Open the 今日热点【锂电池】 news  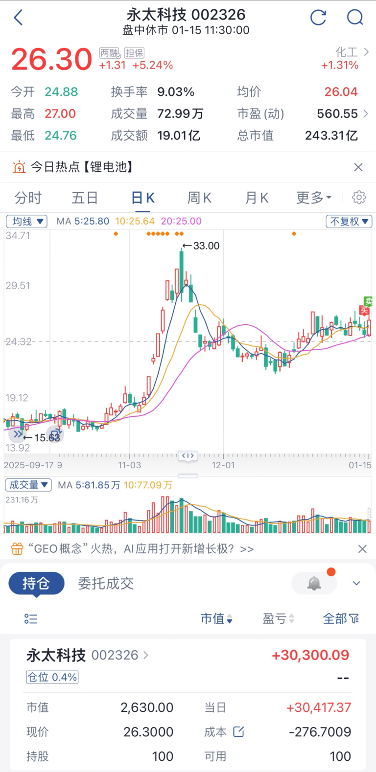click(82, 167)
